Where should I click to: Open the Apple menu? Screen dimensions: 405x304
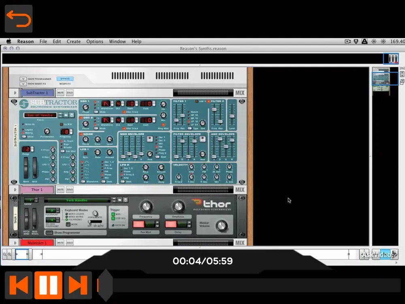click(9, 41)
